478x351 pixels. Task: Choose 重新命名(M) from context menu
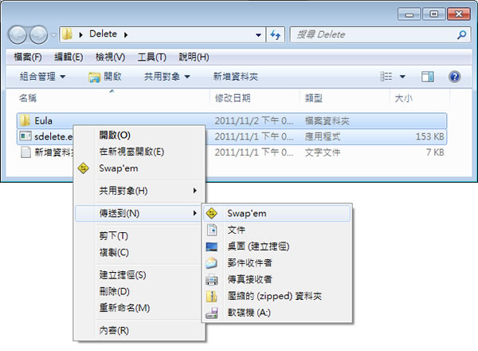pos(139,308)
